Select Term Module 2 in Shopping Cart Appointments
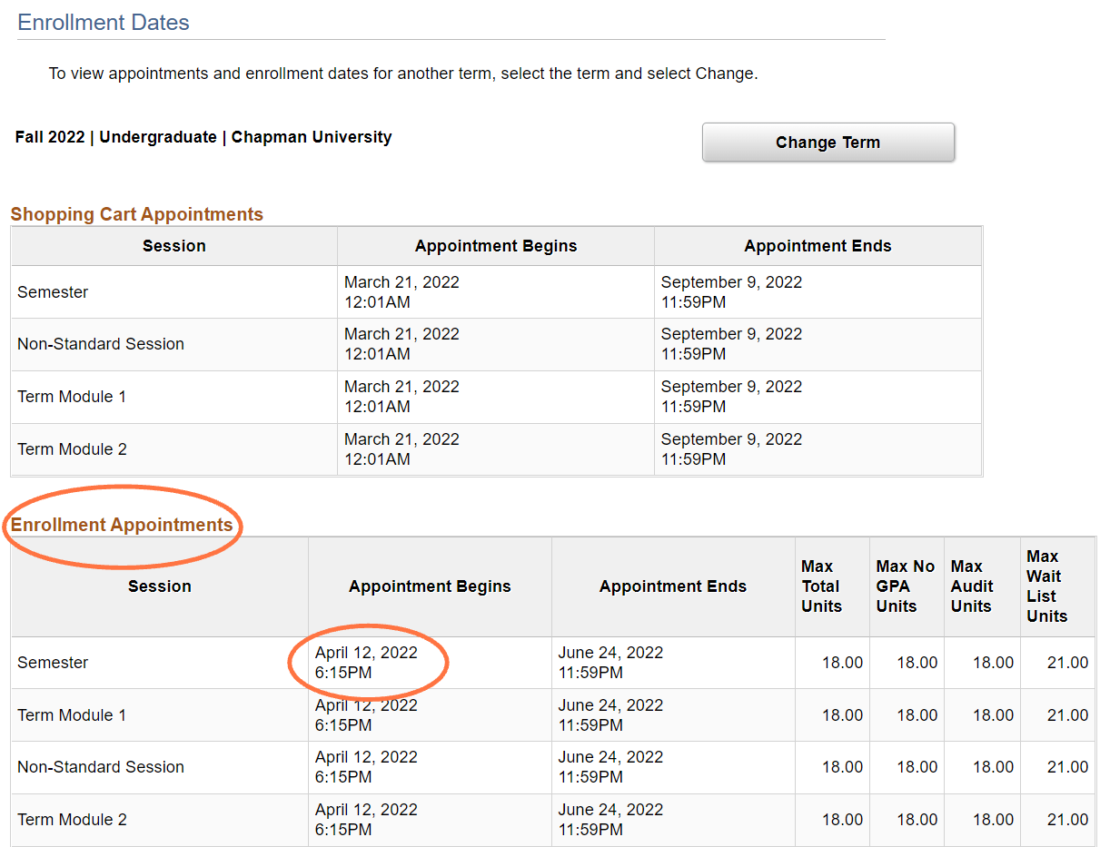The height and width of the screenshot is (847, 1110). (x=72, y=449)
